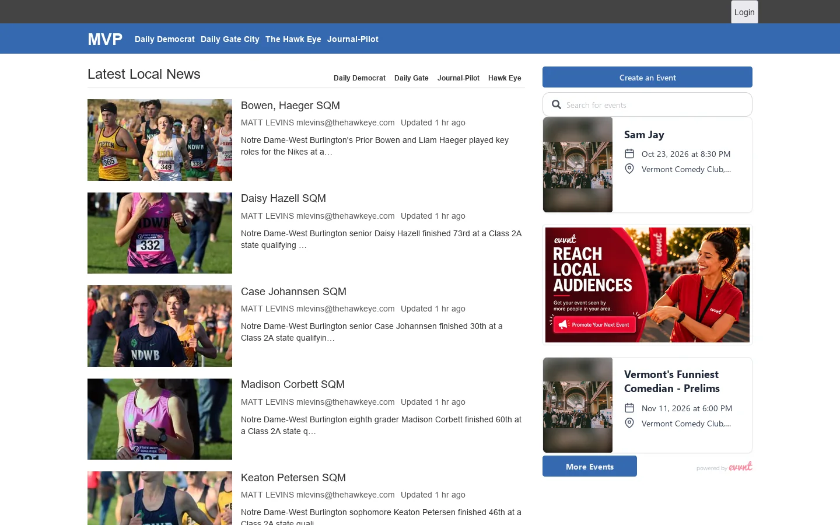Click summary text about Case Johannsen finishing 30th

point(372,332)
